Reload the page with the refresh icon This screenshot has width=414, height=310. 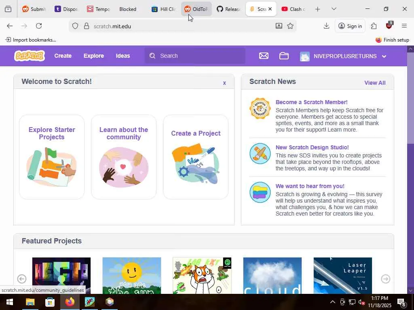pos(39,26)
